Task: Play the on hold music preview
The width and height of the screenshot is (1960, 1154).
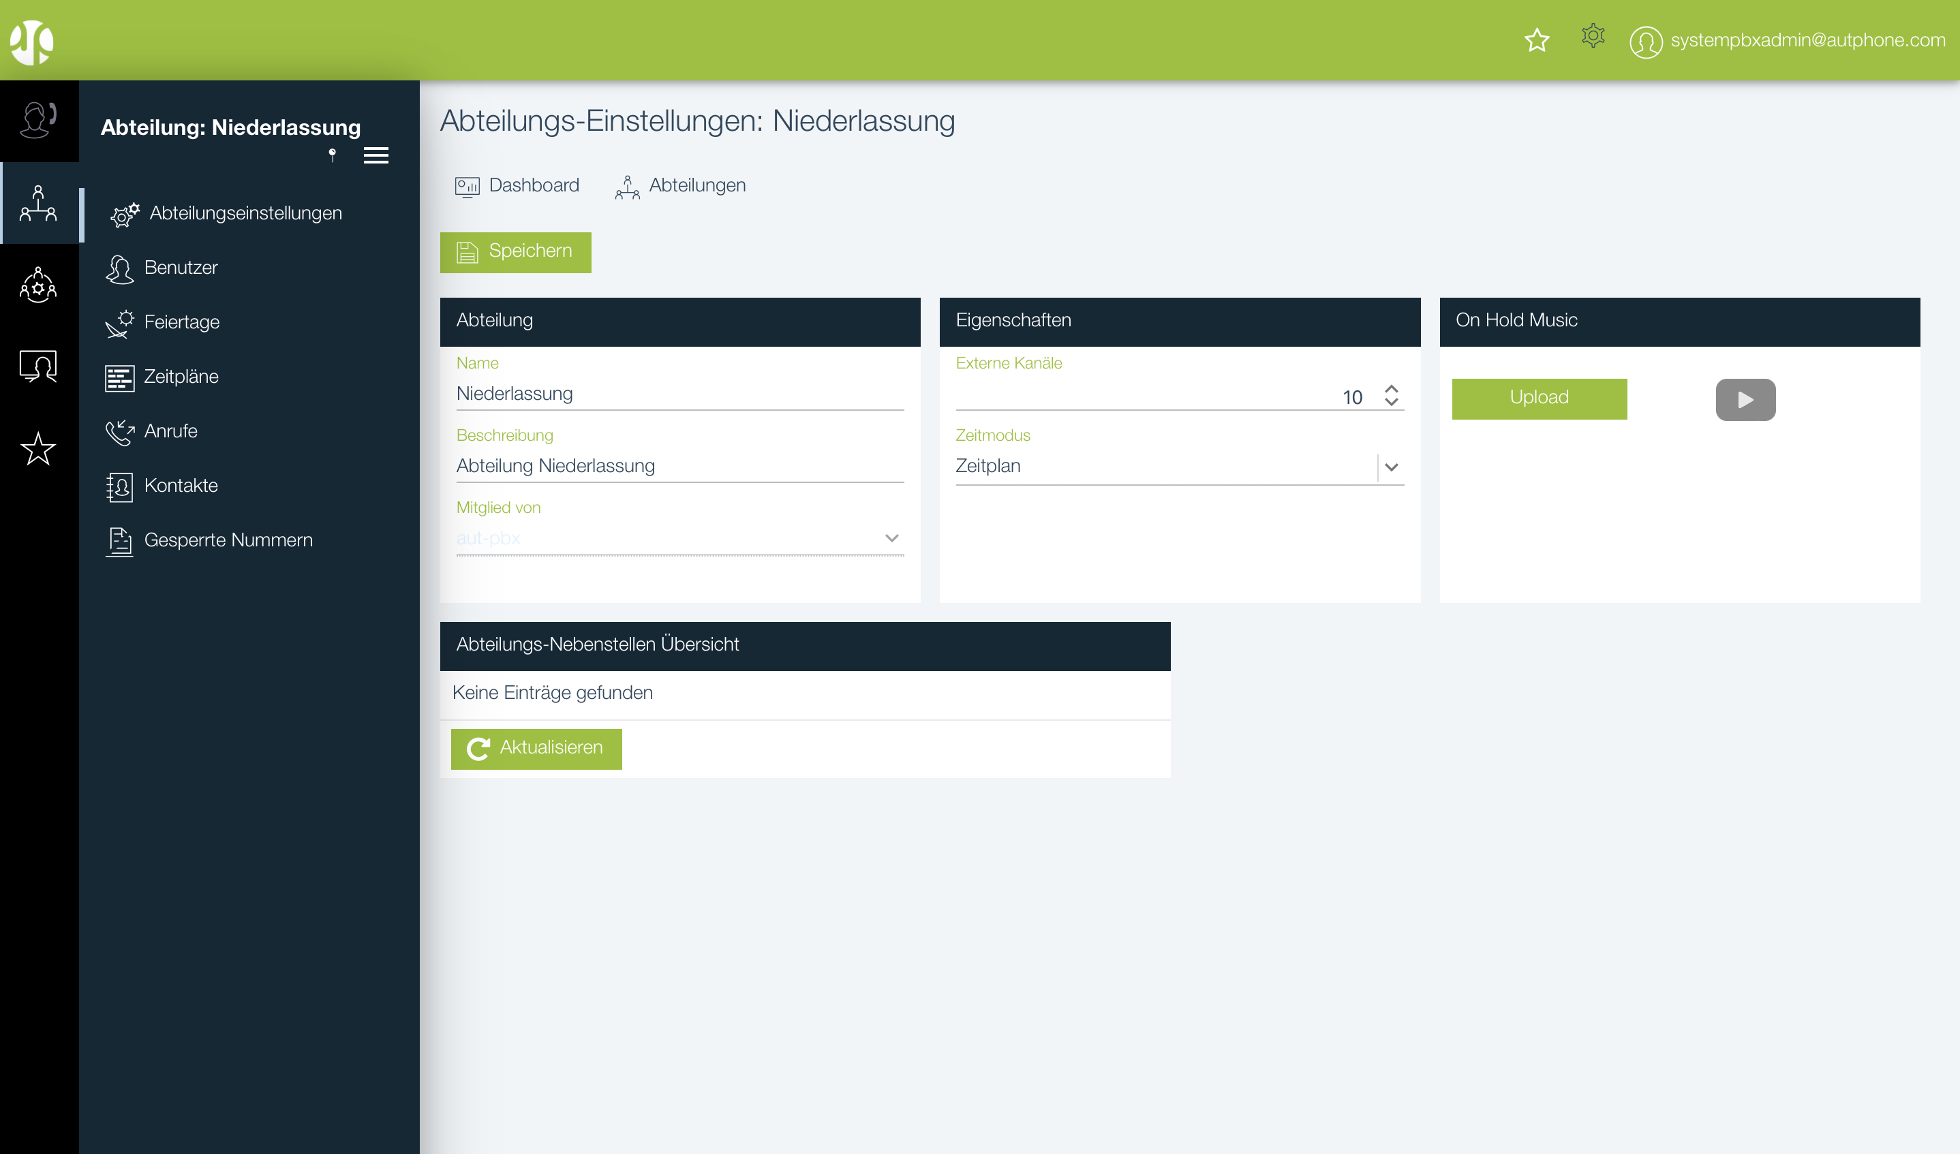Action: [x=1745, y=400]
